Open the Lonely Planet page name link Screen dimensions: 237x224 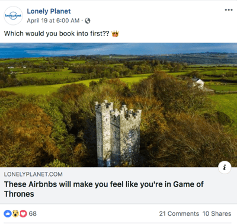click(49, 11)
